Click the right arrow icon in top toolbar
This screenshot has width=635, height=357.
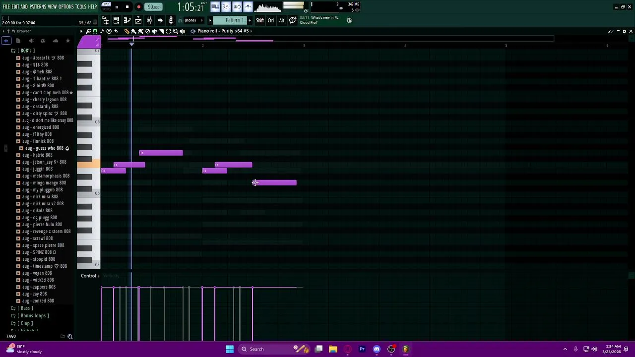(x=160, y=20)
